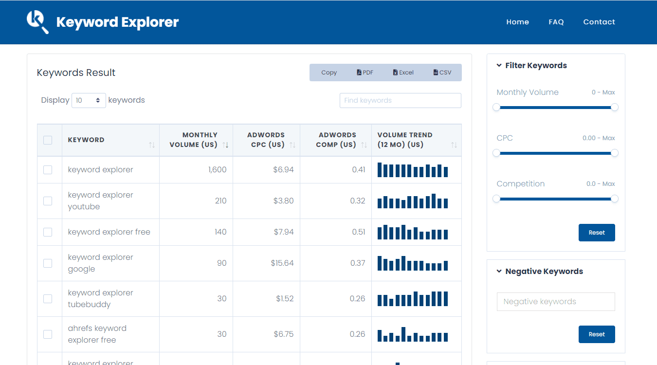Check the 'keyword explorer' row checkbox

click(48, 169)
